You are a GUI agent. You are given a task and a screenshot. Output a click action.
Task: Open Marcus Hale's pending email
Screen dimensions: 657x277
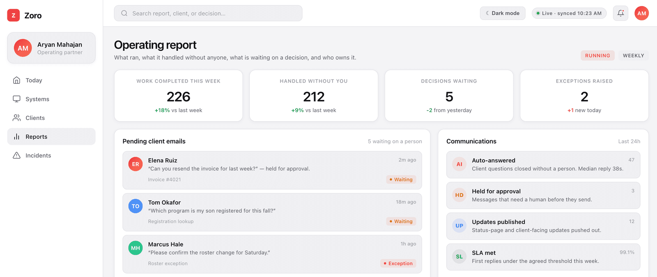tap(272, 254)
